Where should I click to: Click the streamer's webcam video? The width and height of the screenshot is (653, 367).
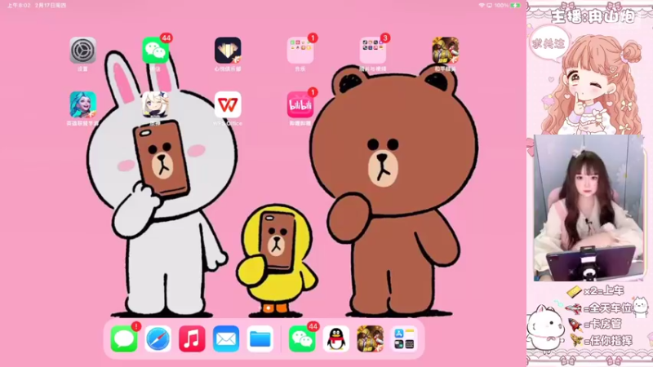pos(589,208)
